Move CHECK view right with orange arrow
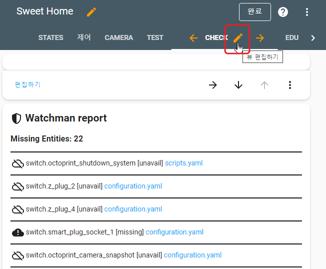Image resolution: width=326 pixels, height=269 pixels. click(260, 38)
